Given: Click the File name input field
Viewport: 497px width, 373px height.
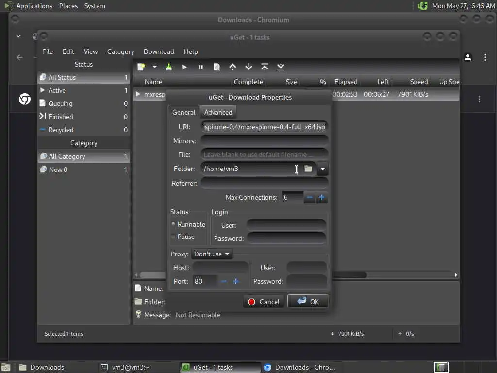Looking at the screenshot, I should (x=265, y=155).
